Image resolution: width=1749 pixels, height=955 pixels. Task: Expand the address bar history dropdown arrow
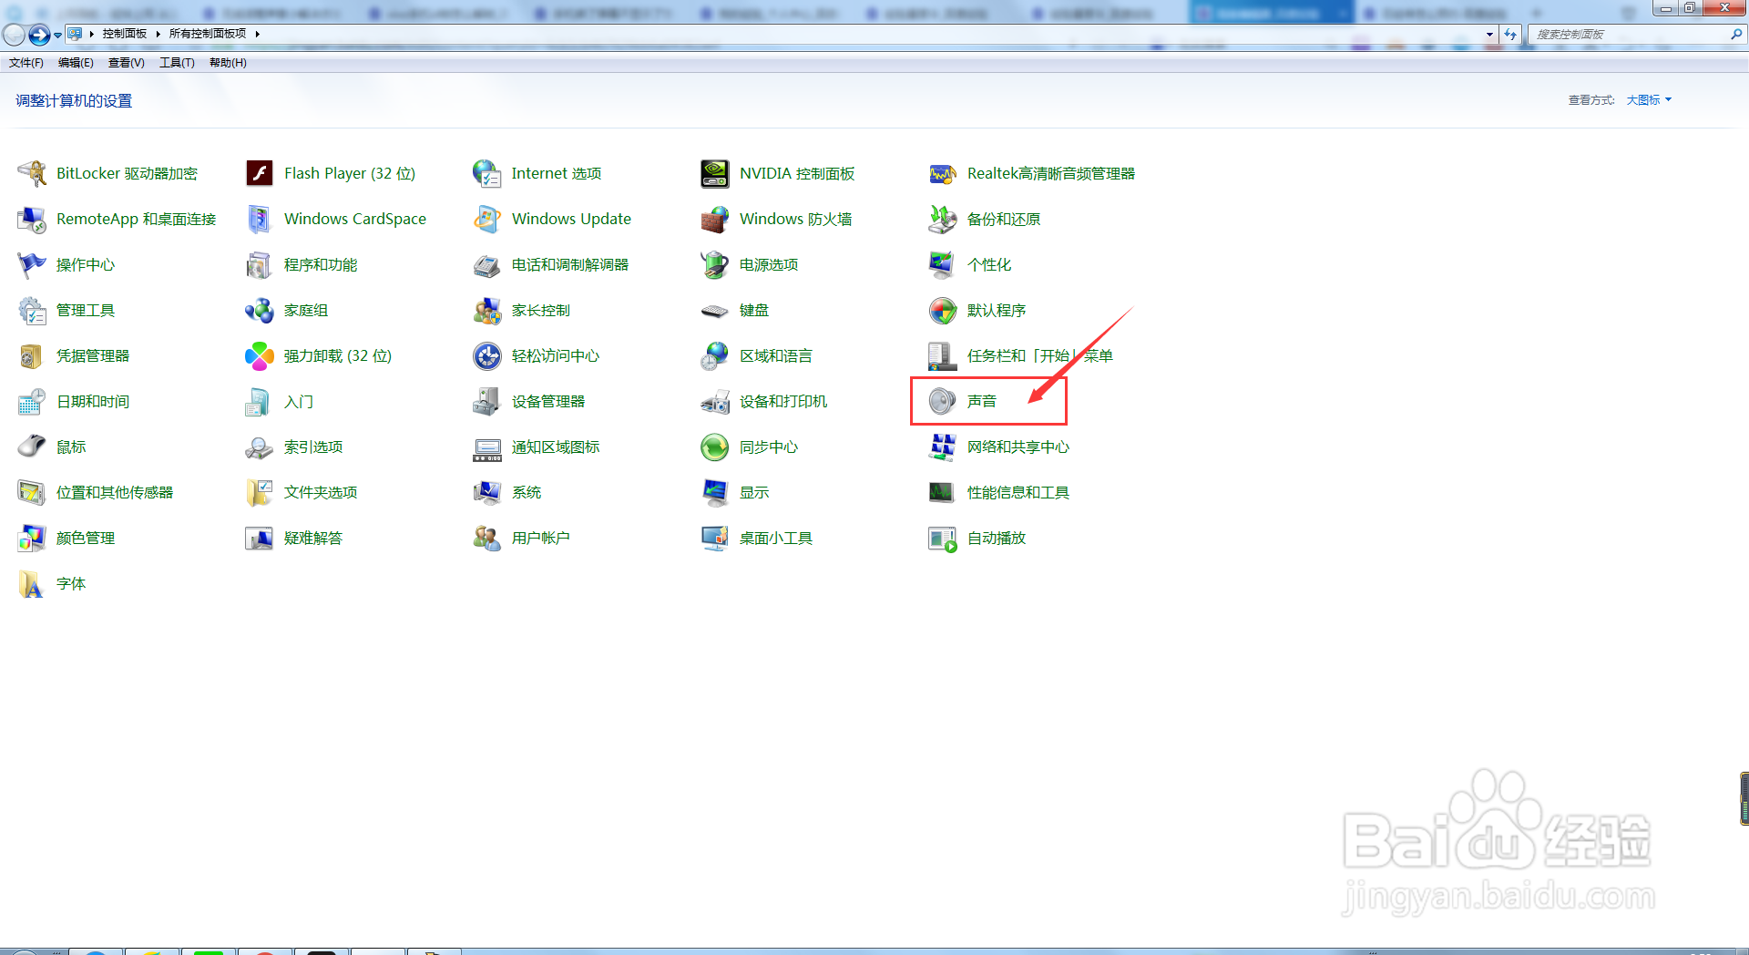(1489, 34)
